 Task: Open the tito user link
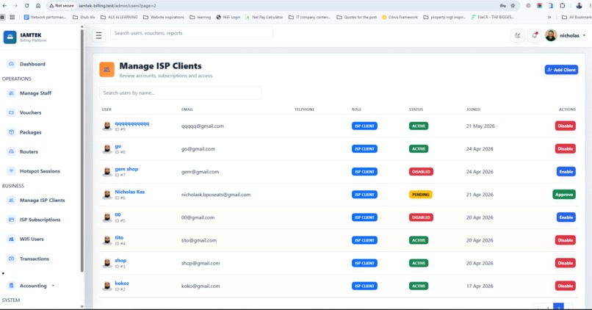119,237
